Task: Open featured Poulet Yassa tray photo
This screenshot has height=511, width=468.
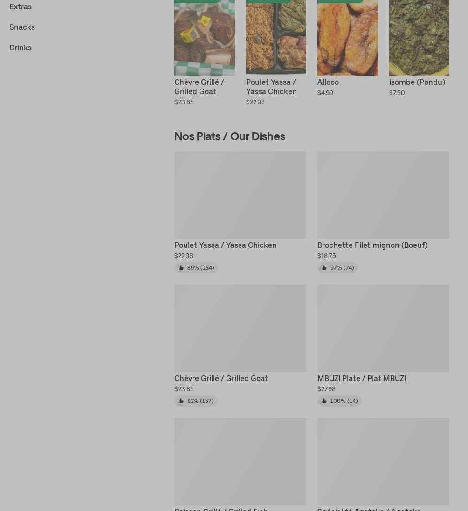Action: tap(276, 38)
